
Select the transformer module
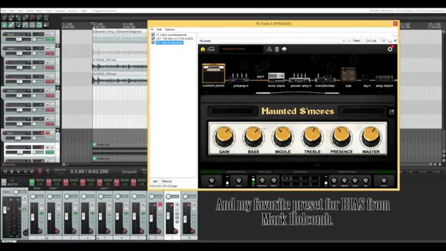(325, 78)
